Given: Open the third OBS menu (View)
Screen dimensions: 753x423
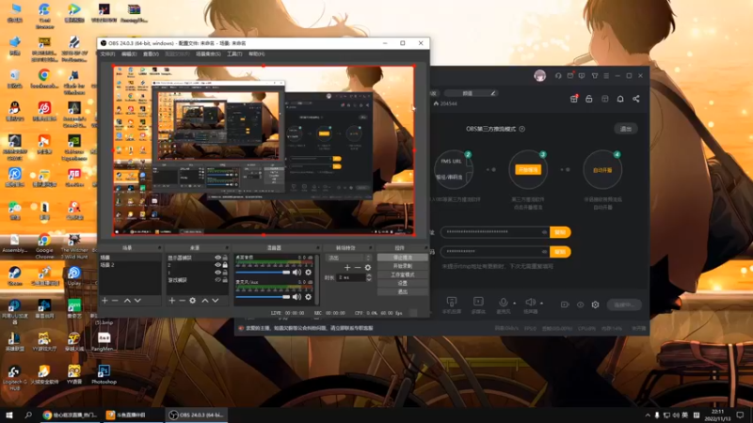Looking at the screenshot, I should 151,55.
